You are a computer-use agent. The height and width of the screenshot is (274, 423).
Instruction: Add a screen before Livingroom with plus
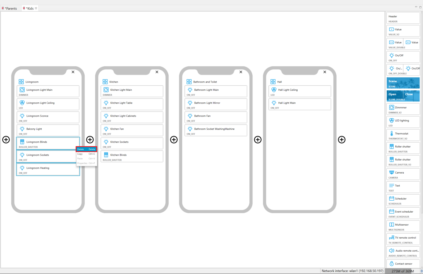pos(6,140)
